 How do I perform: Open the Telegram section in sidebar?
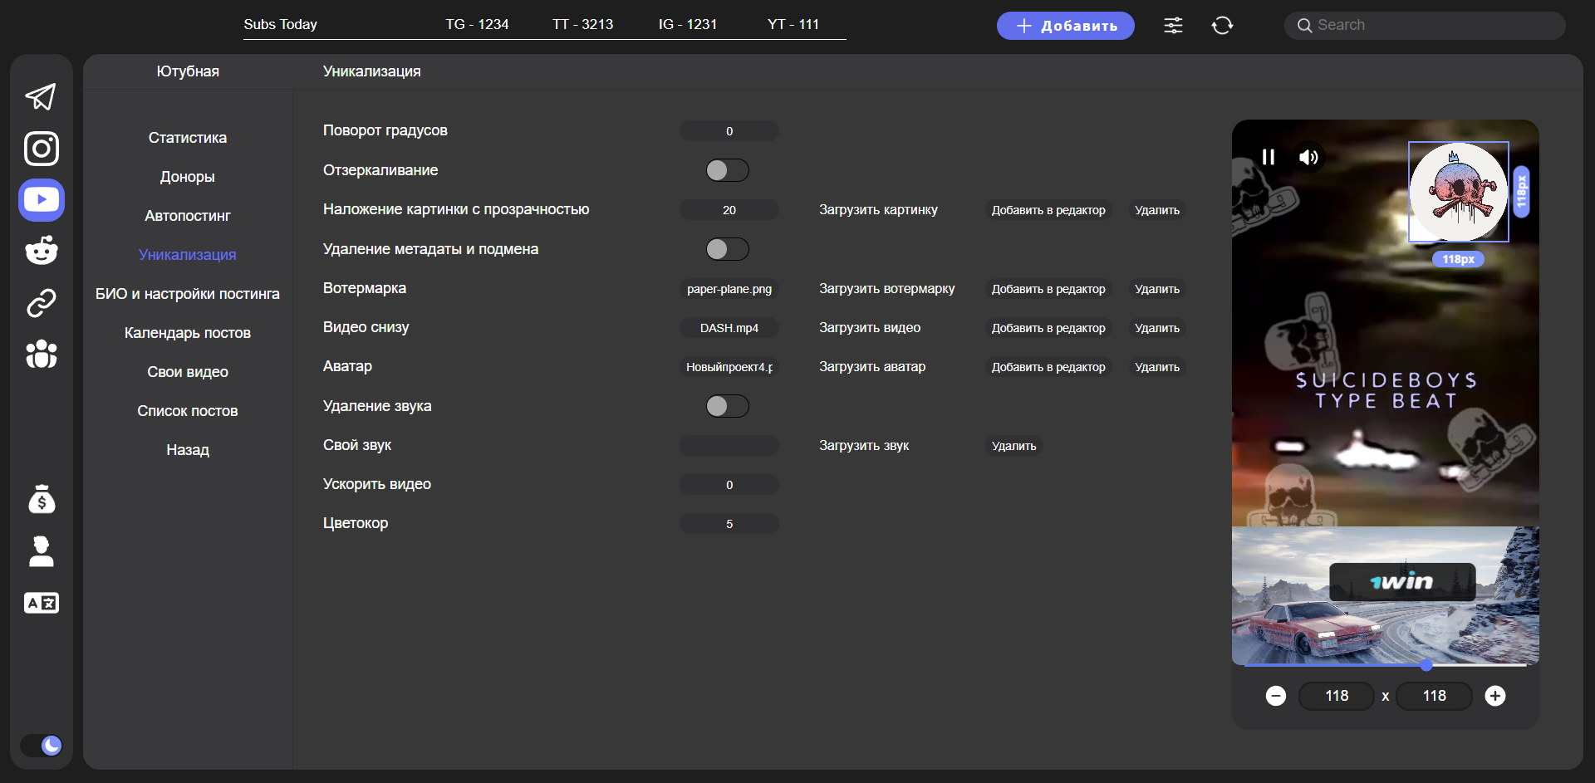click(41, 97)
